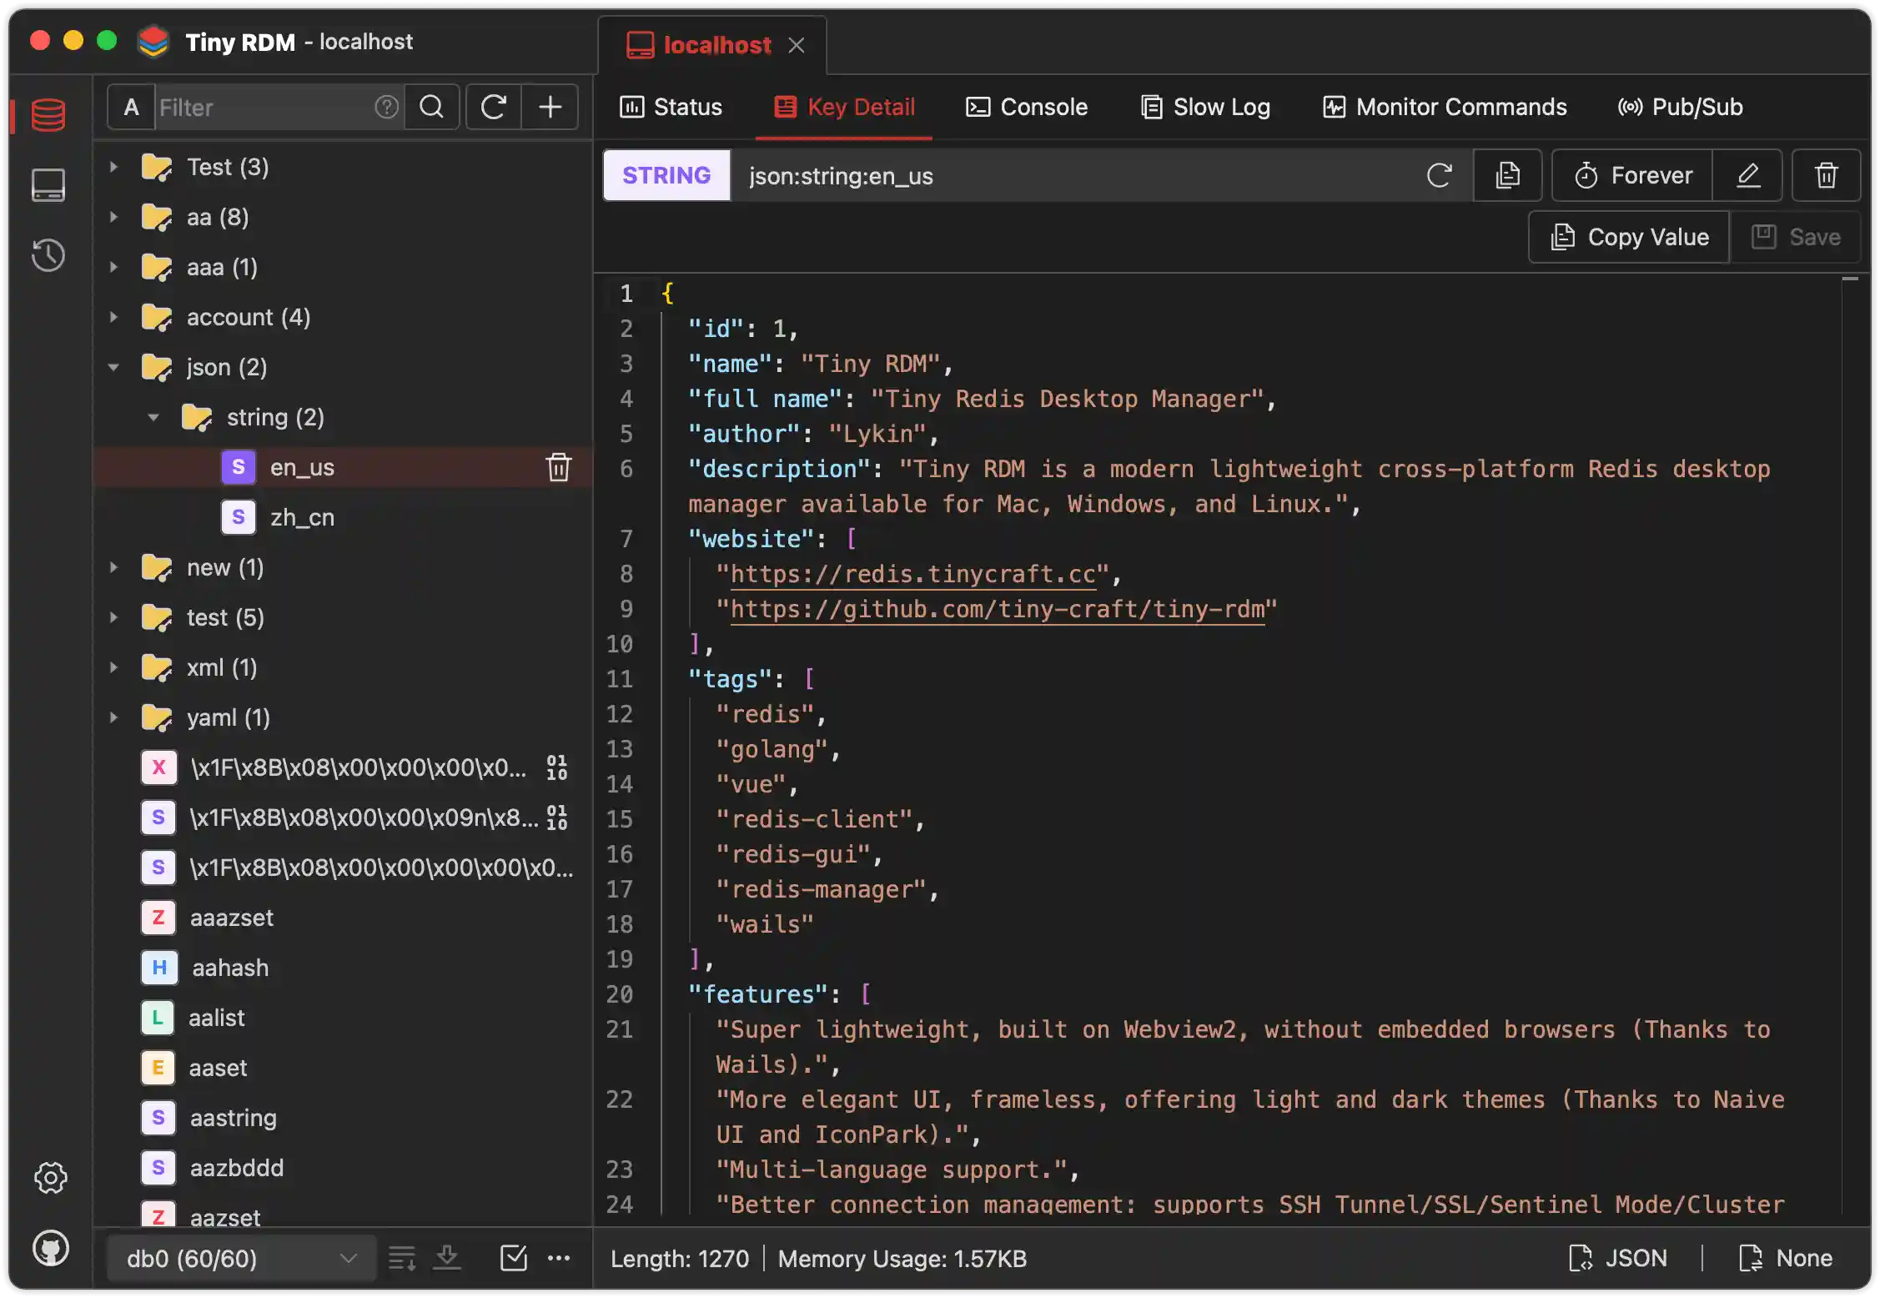Delete the key via header trash icon
This screenshot has width=1880, height=1298.
(x=1826, y=175)
